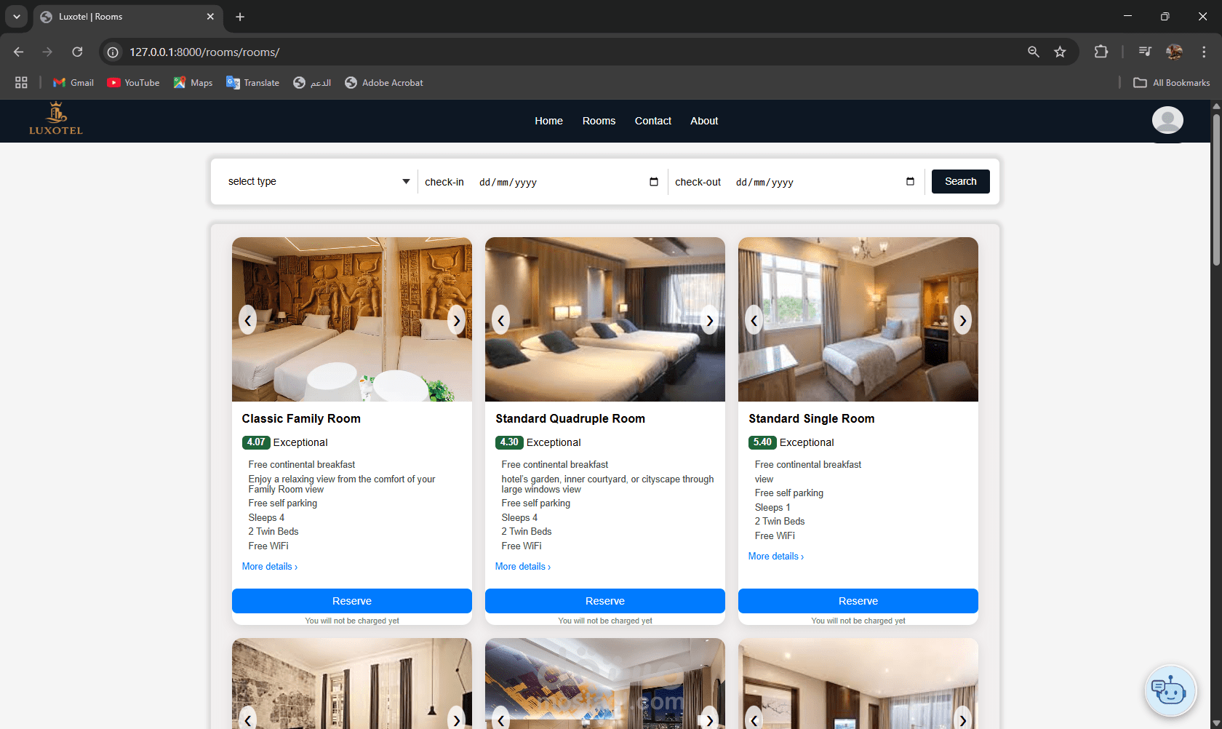Open browser extensions puzzle icon
The width and height of the screenshot is (1222, 729).
pos(1101,52)
